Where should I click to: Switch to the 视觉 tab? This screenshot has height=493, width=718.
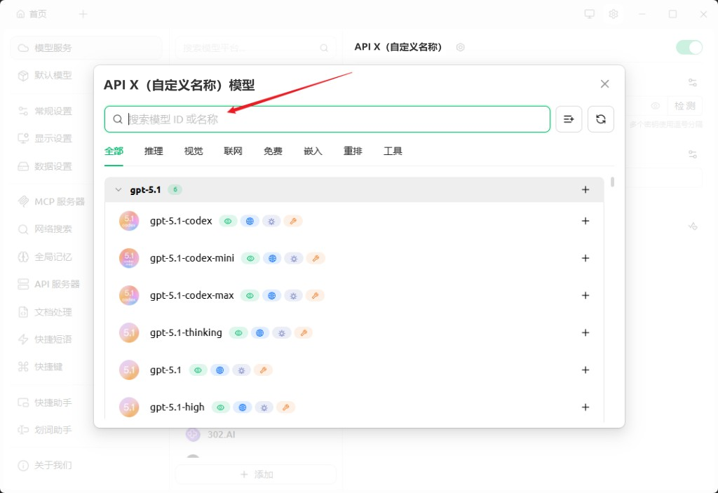(x=194, y=151)
